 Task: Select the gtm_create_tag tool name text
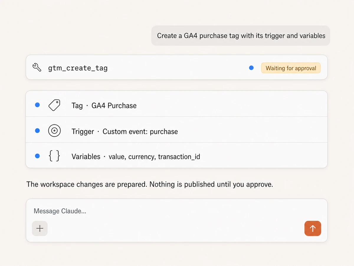tap(78, 68)
